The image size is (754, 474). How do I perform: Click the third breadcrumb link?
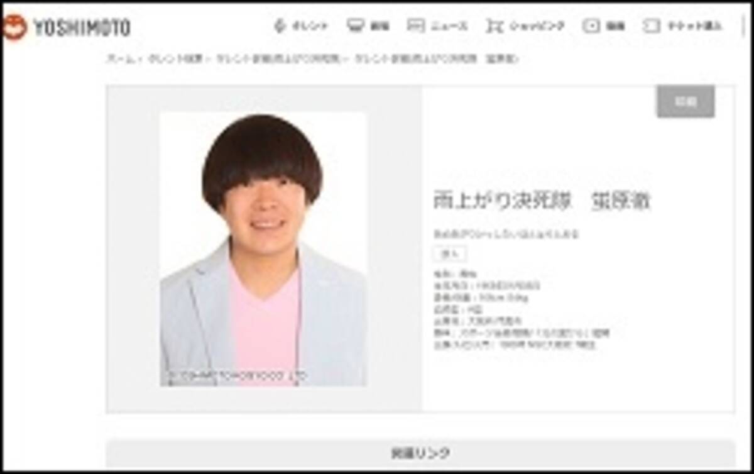click(x=278, y=59)
